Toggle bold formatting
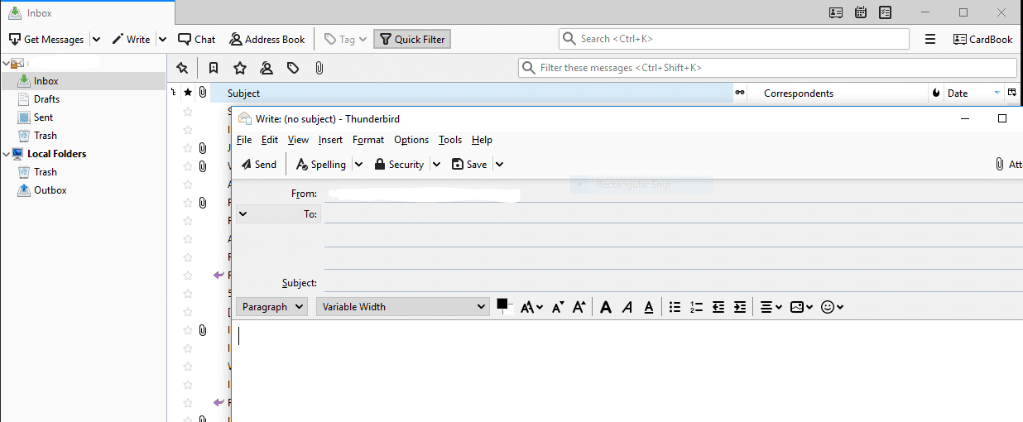This screenshot has width=1023, height=422. coord(606,307)
